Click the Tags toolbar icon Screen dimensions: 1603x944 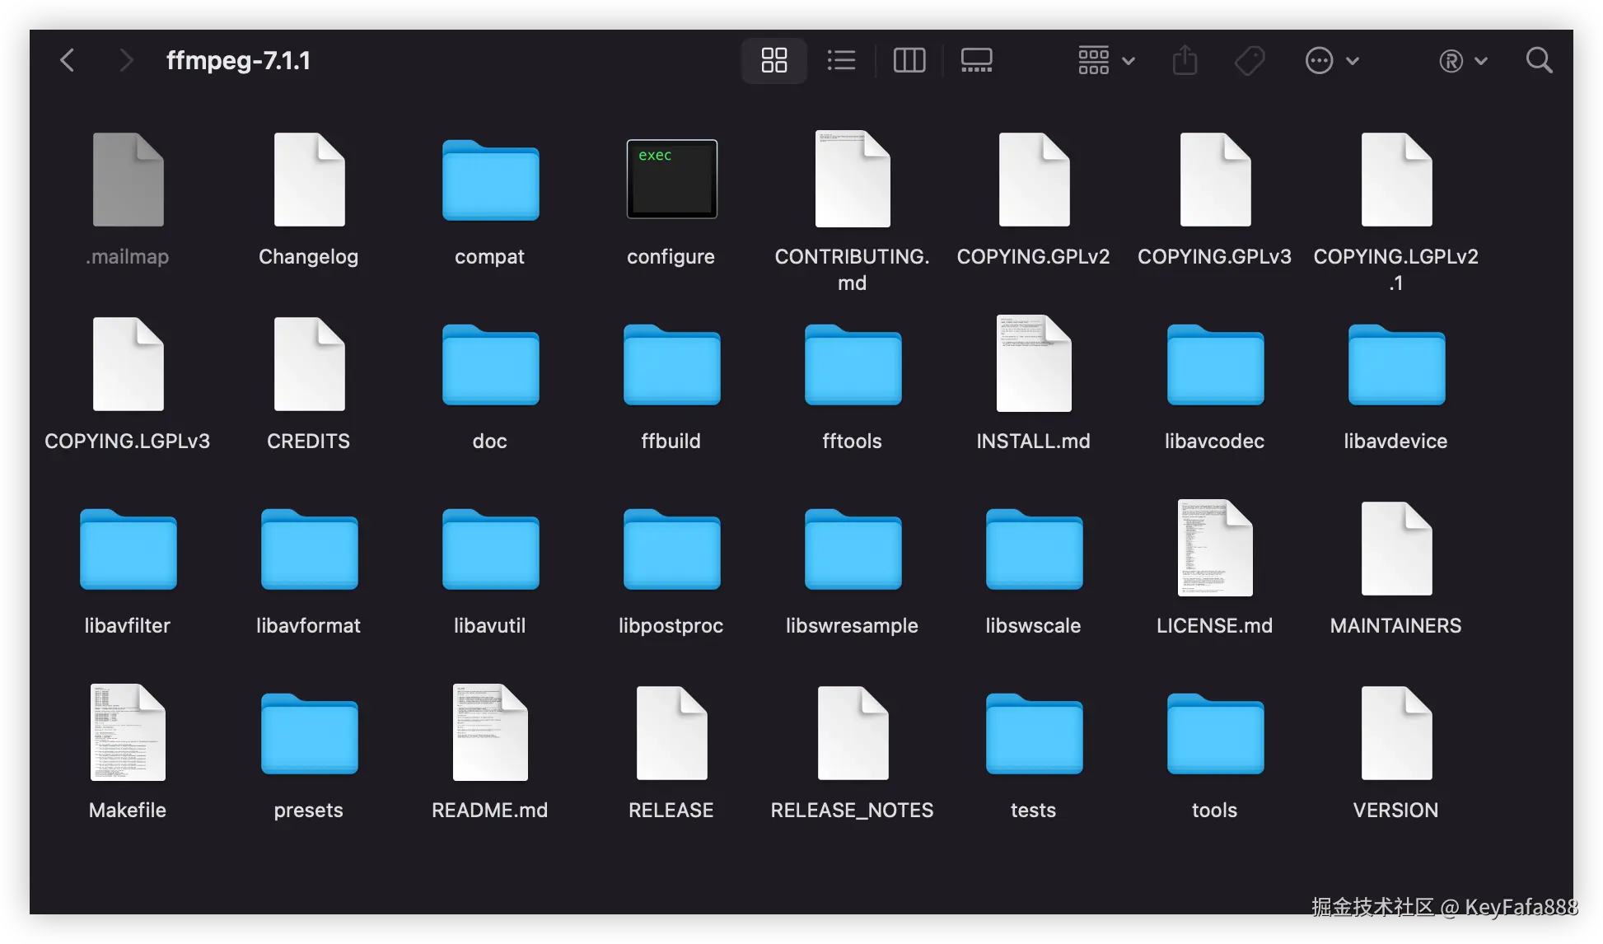1250,60
